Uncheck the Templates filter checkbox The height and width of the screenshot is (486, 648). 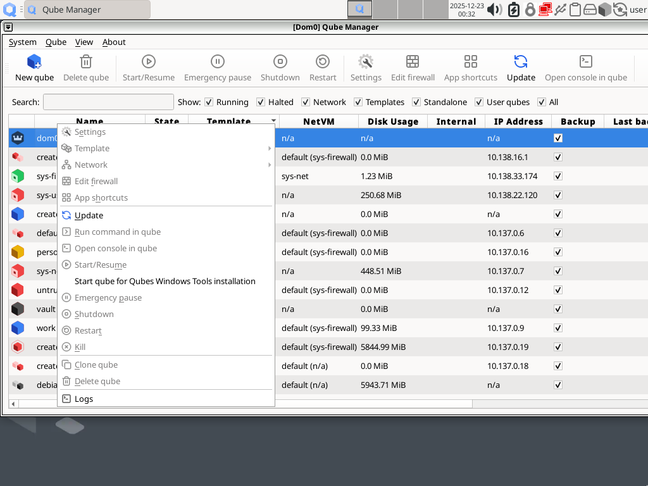(x=358, y=102)
